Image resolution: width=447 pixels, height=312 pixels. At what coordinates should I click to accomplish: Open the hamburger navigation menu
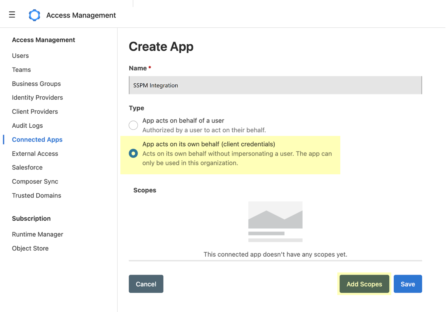pyautogui.click(x=12, y=15)
